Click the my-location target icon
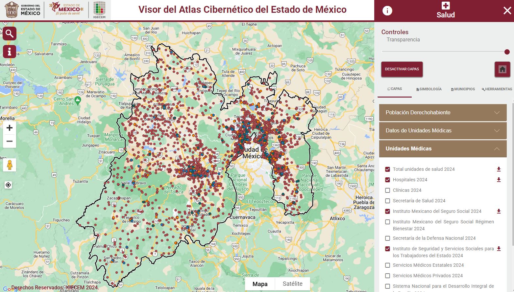Image resolution: width=514 pixels, height=292 pixels. pos(8,185)
